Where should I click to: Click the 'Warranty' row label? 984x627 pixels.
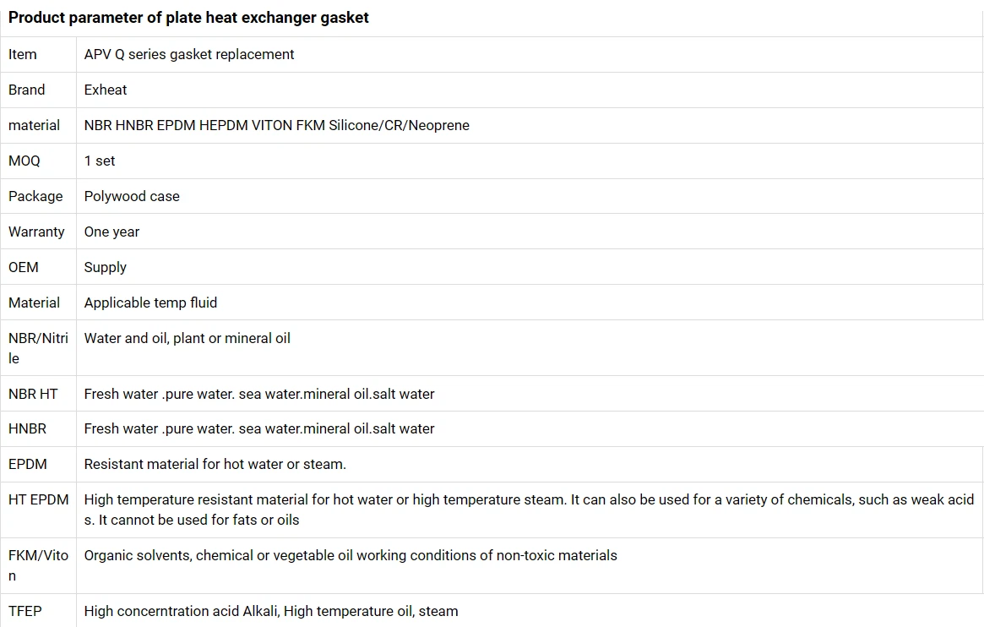coord(36,232)
